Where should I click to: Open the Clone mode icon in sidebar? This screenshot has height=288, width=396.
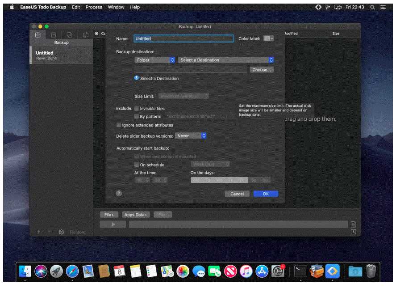coord(70,35)
